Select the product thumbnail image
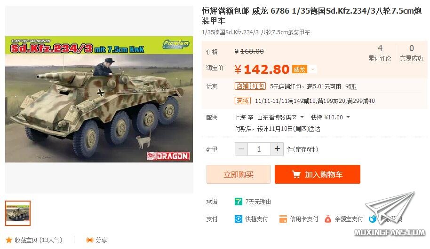The width and height of the screenshot is (430, 249). 18,213
